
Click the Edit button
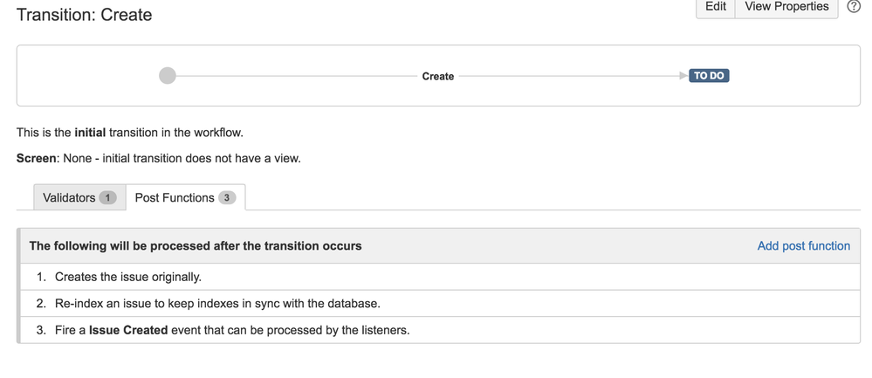point(716,7)
